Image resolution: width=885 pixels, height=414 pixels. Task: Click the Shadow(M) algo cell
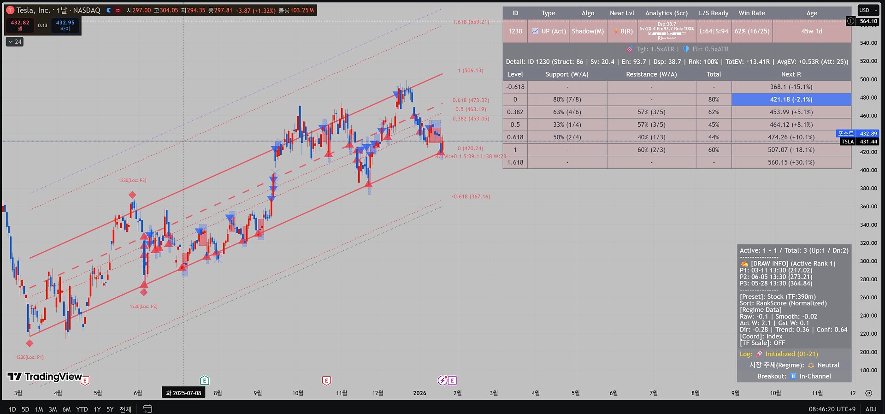(588, 31)
